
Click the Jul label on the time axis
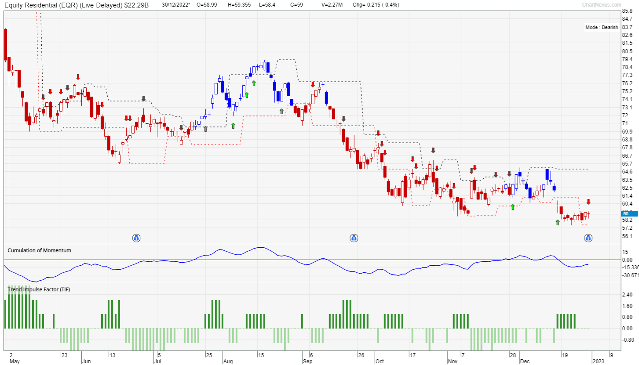click(158, 361)
